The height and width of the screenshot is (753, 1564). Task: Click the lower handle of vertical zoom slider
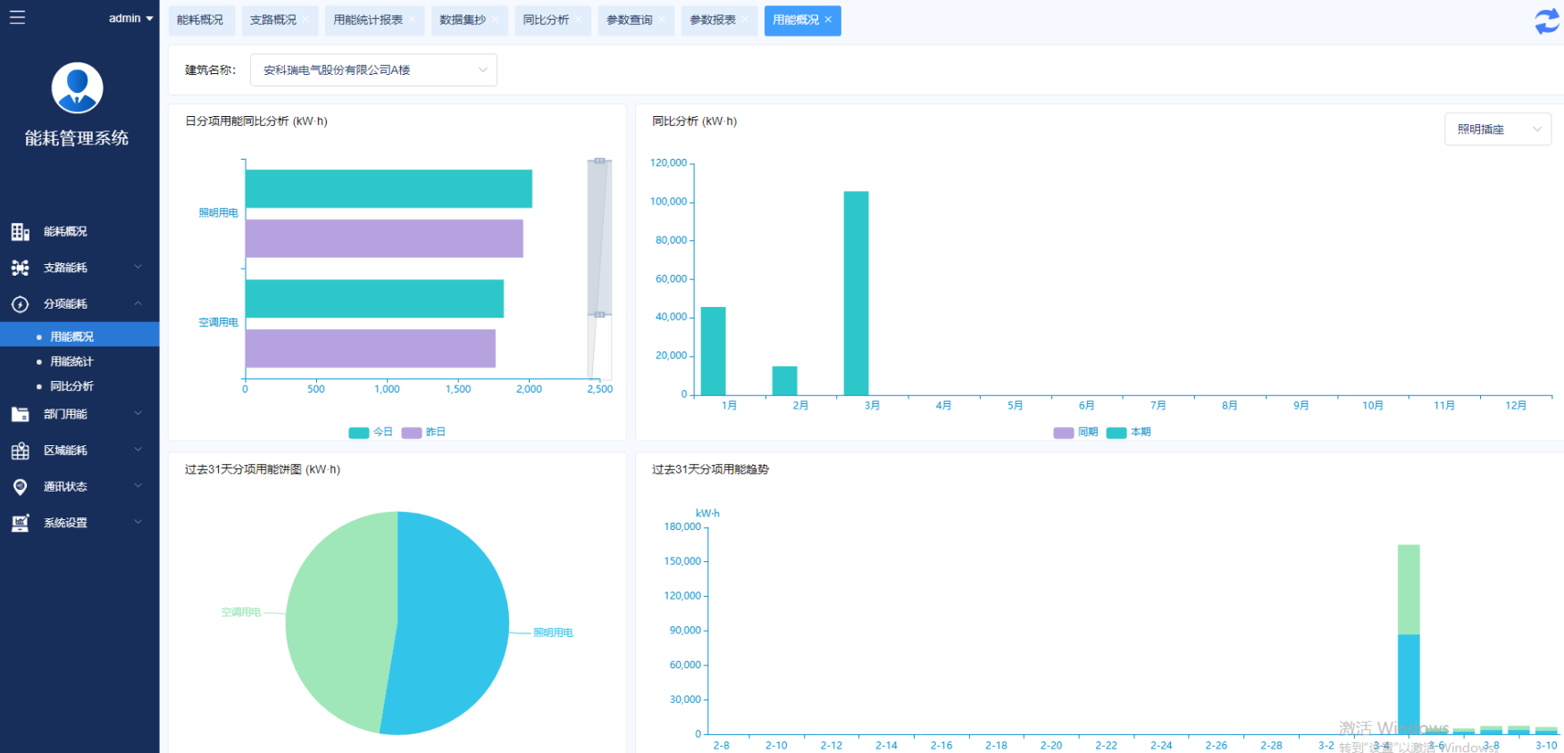[599, 314]
